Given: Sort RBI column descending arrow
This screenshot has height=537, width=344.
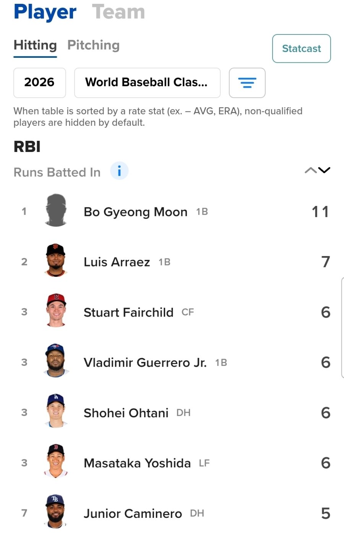Looking at the screenshot, I should click(x=324, y=170).
